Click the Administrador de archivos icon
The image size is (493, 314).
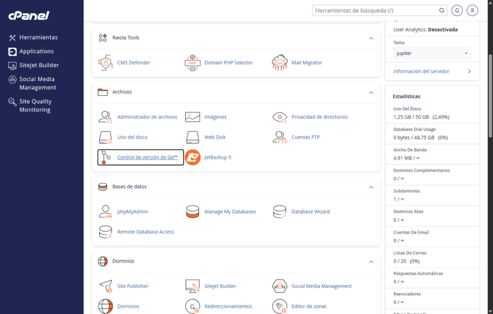pos(105,117)
